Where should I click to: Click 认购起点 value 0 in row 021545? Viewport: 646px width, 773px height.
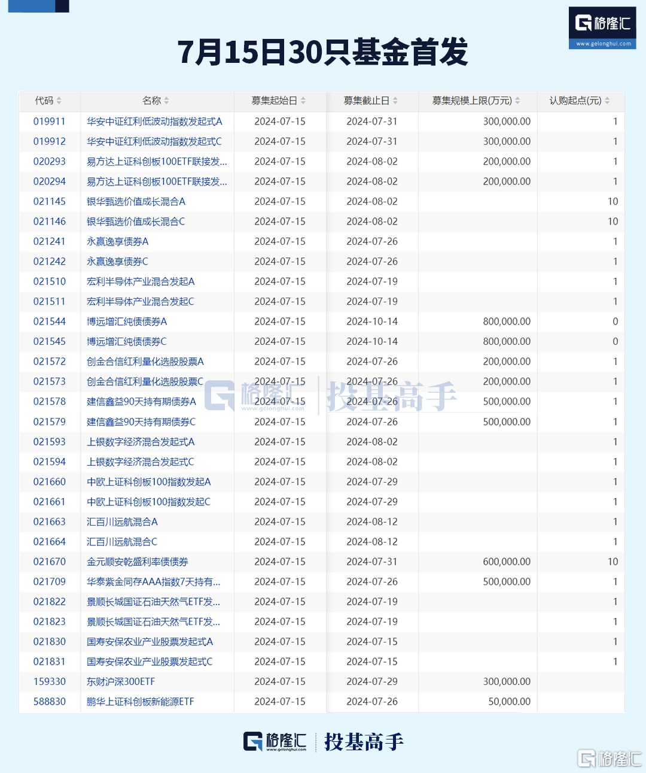(615, 342)
